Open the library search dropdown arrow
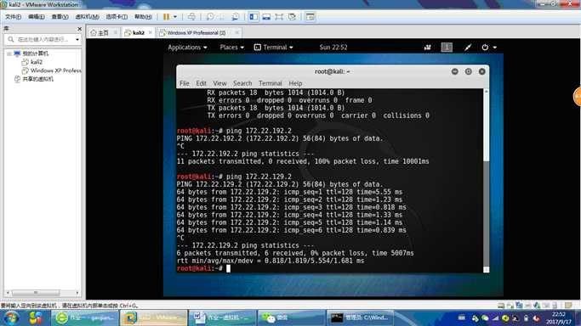This screenshot has height=326, width=581. click(77, 39)
